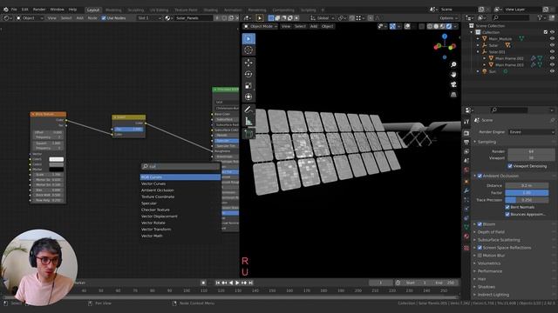Collapse the Sampling panel
This screenshot has width=558, height=313.
point(487,142)
